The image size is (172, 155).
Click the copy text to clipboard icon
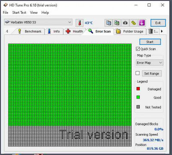coord(109,23)
